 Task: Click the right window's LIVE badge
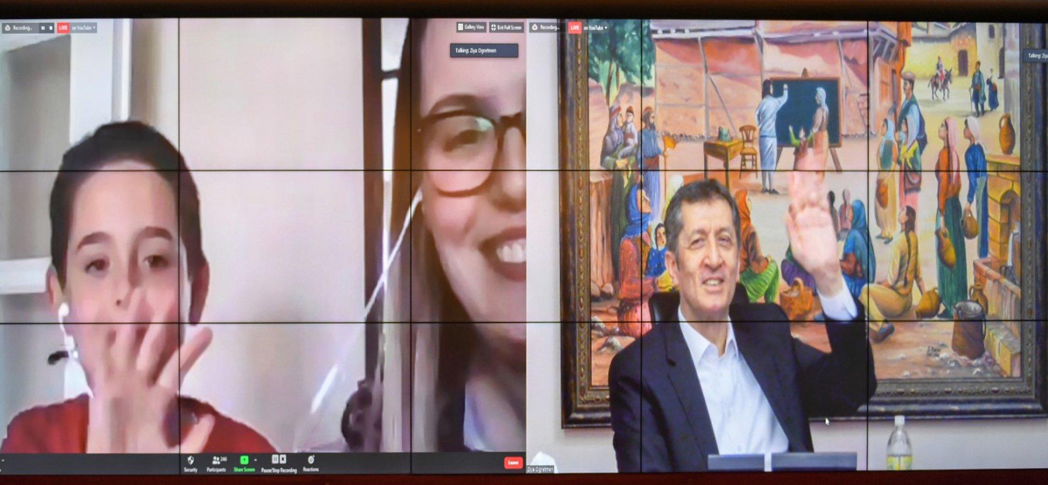(575, 27)
